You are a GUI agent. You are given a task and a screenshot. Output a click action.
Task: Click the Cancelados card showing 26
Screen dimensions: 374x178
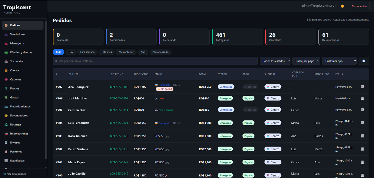291,37
